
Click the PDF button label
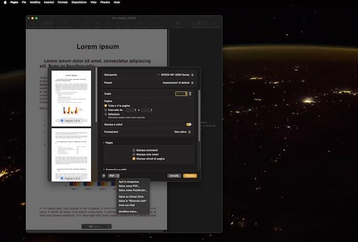pyautogui.click(x=112, y=176)
